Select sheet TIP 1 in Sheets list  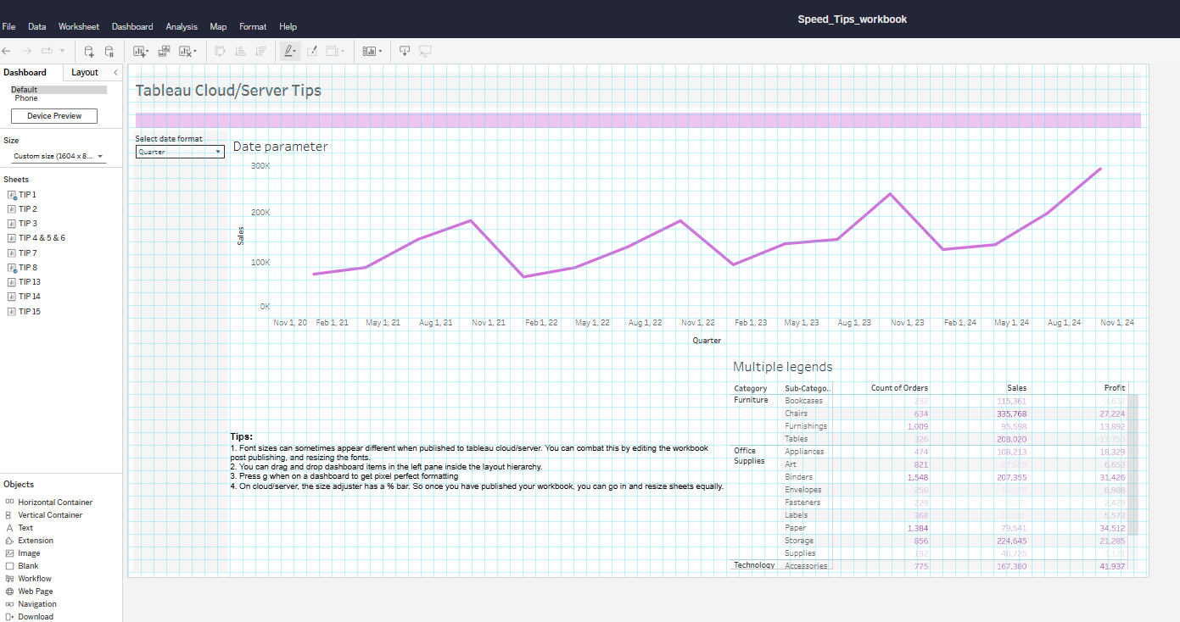tap(27, 195)
